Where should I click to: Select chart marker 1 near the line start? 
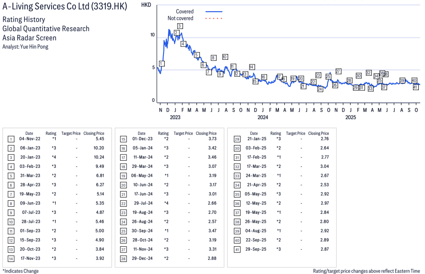pyautogui.click(x=161, y=63)
